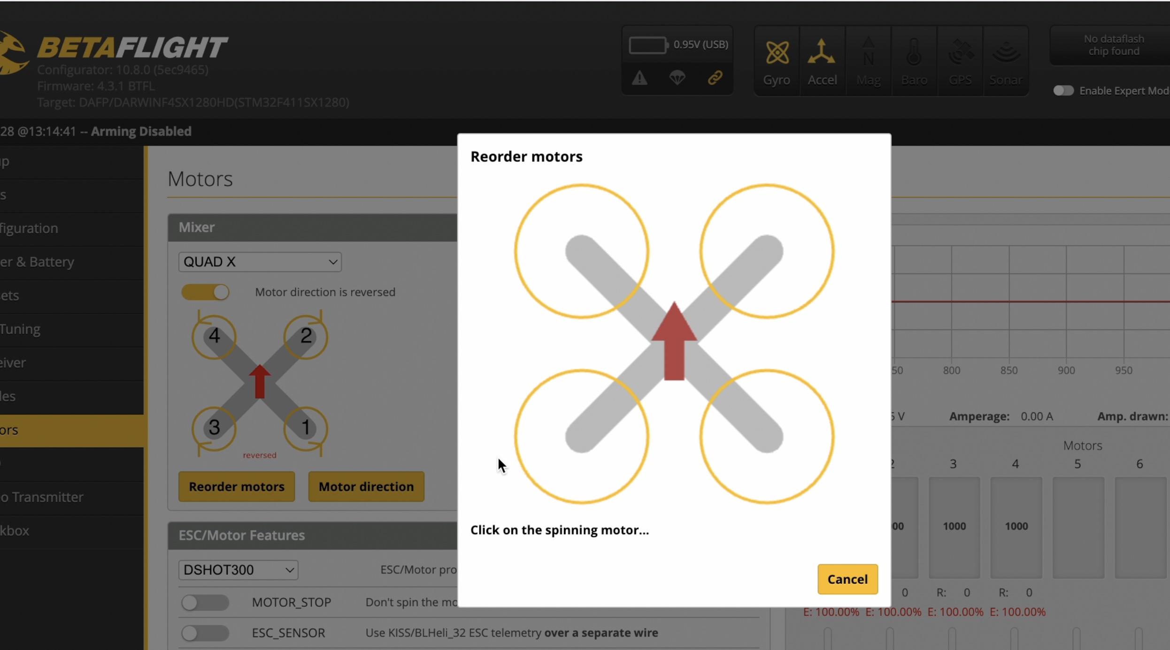Click the diamond failsafe status icon
Screen dimensions: 1170x650
click(x=677, y=78)
